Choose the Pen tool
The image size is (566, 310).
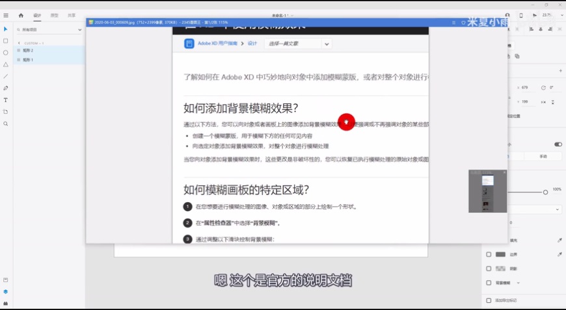pyautogui.click(x=5, y=88)
